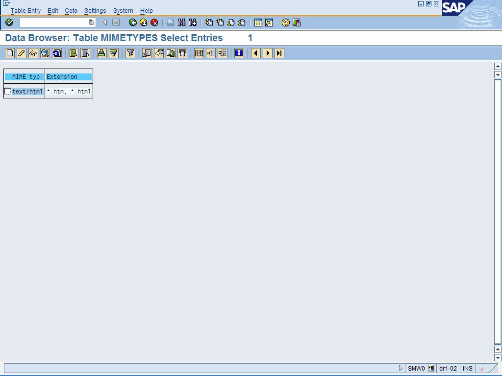The image size is (502, 376).
Task: Click scroll down arrow below top scroll arrow
Action: tap(498, 75)
